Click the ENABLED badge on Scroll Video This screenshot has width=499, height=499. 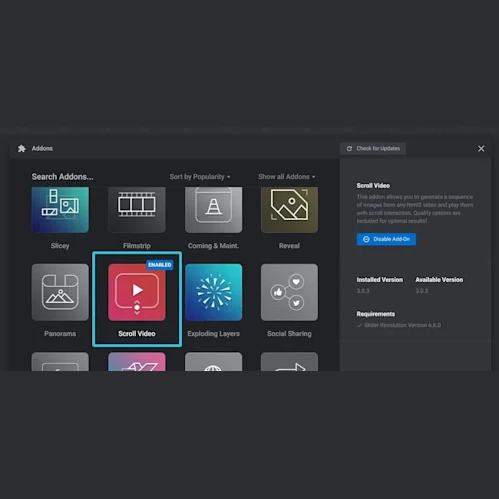[x=160, y=265]
